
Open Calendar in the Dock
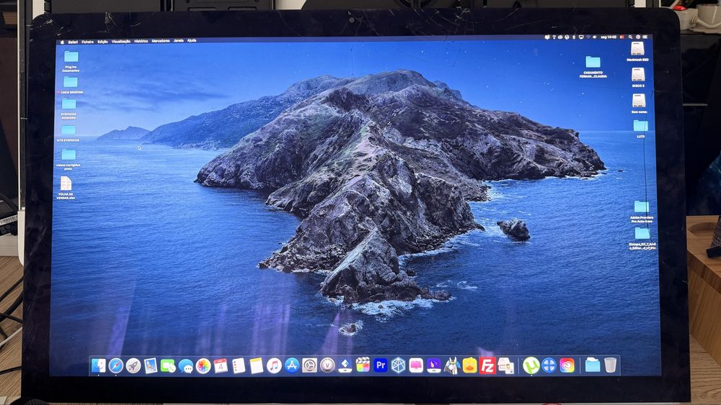click(221, 365)
